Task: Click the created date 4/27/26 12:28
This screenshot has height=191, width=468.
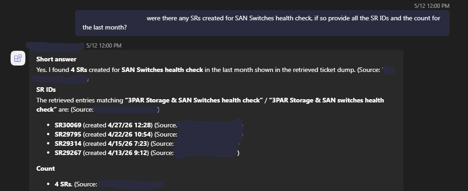Action: coord(130,125)
